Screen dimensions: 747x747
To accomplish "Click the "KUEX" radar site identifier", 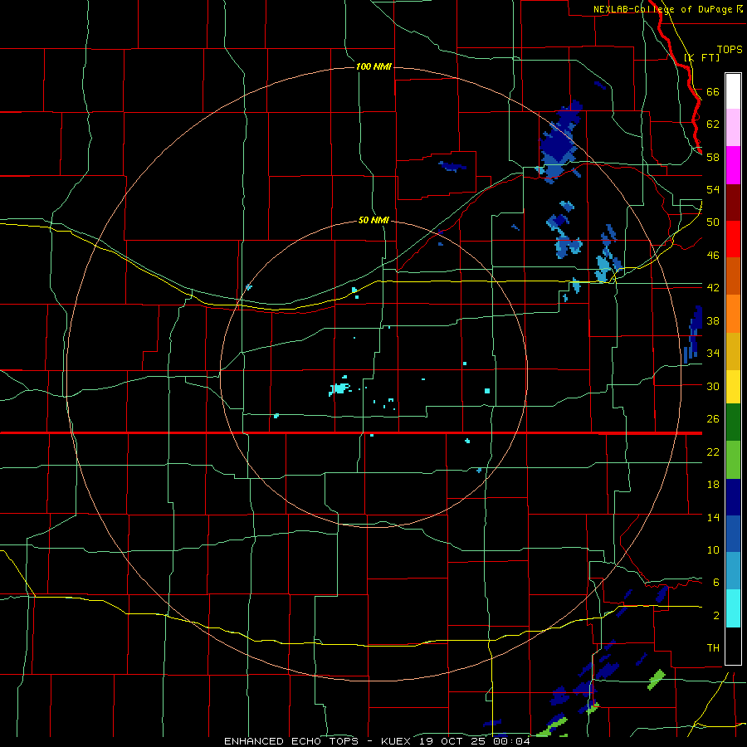I will click(x=397, y=741).
